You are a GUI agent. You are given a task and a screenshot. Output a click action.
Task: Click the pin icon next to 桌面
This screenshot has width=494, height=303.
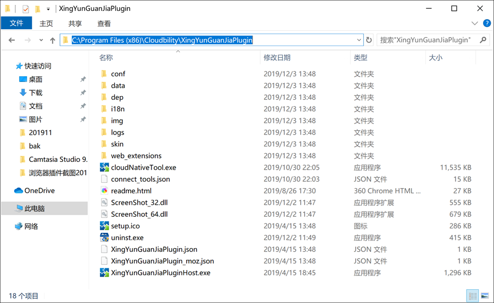(x=83, y=80)
